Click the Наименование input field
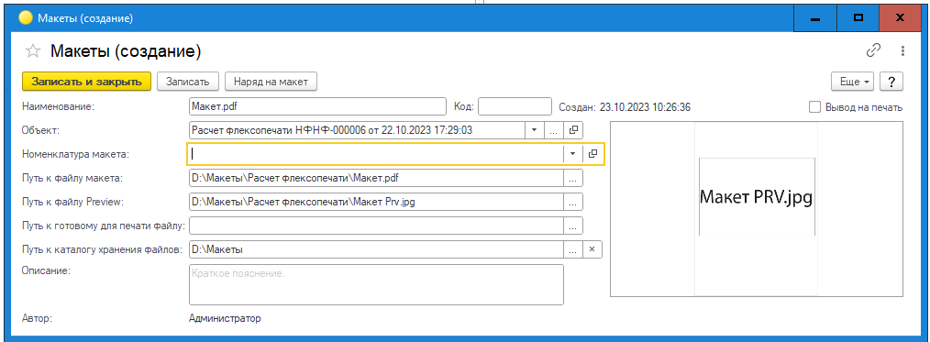The height and width of the screenshot is (342, 930). pos(316,106)
